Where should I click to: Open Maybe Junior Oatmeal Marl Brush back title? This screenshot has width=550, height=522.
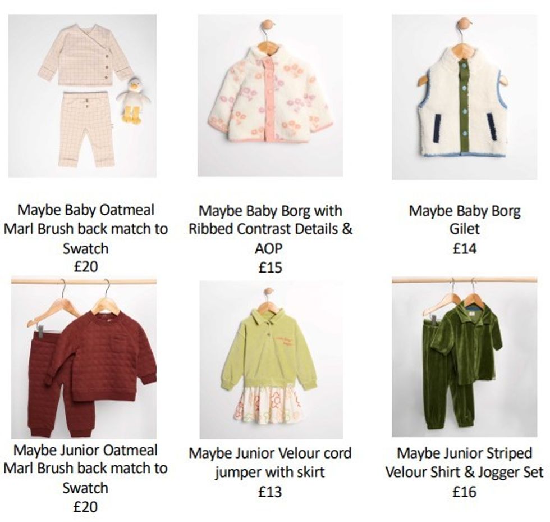[x=85, y=469]
